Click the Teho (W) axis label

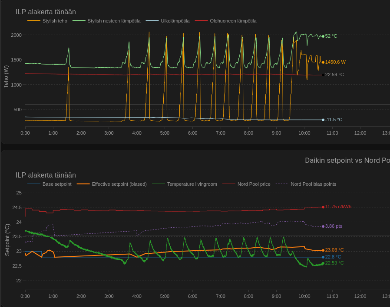pos(6,77)
